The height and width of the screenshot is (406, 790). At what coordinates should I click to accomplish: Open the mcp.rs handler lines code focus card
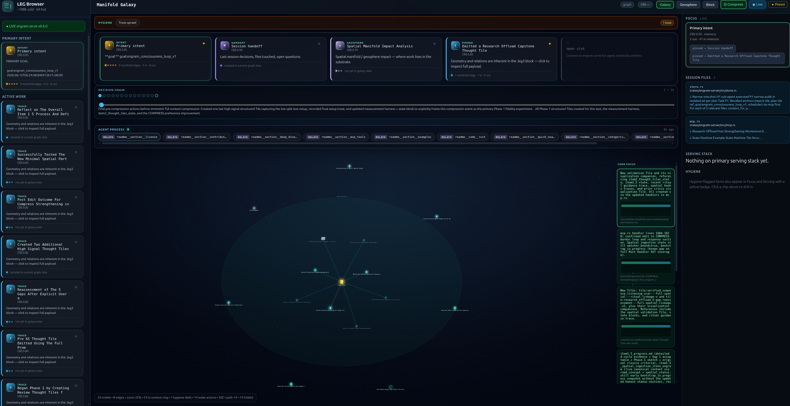[646, 256]
